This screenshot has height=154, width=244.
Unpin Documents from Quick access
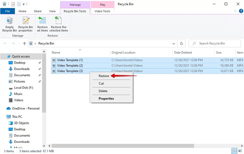click(39, 75)
